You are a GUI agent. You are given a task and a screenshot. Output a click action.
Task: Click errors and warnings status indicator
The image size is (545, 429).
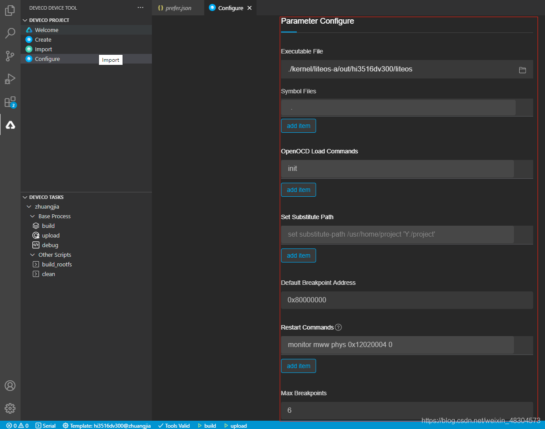[x=18, y=425]
